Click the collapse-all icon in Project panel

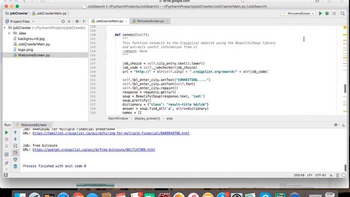pos(69,21)
